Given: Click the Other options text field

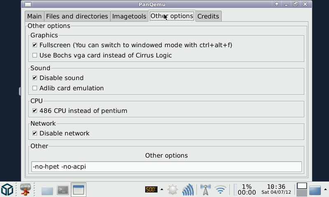Looking at the screenshot, I should 166,167.
